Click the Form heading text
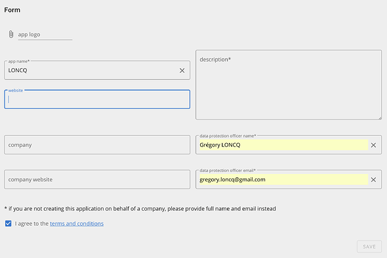This screenshot has width=387, height=258. [12, 10]
